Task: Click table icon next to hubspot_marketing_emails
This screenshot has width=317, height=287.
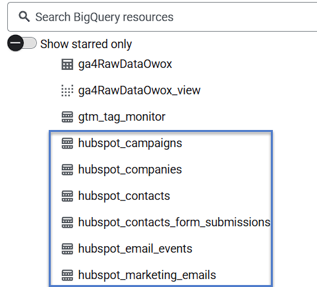Action: coord(67,275)
